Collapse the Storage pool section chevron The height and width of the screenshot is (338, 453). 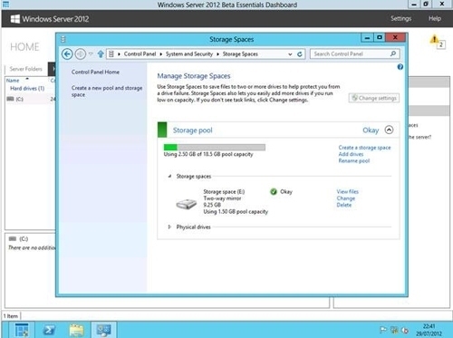389,130
